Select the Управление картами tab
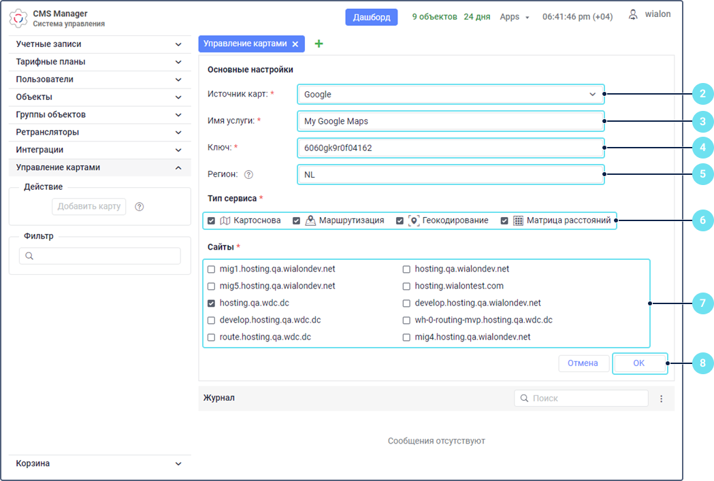This screenshot has height=481, width=714. 245,44
